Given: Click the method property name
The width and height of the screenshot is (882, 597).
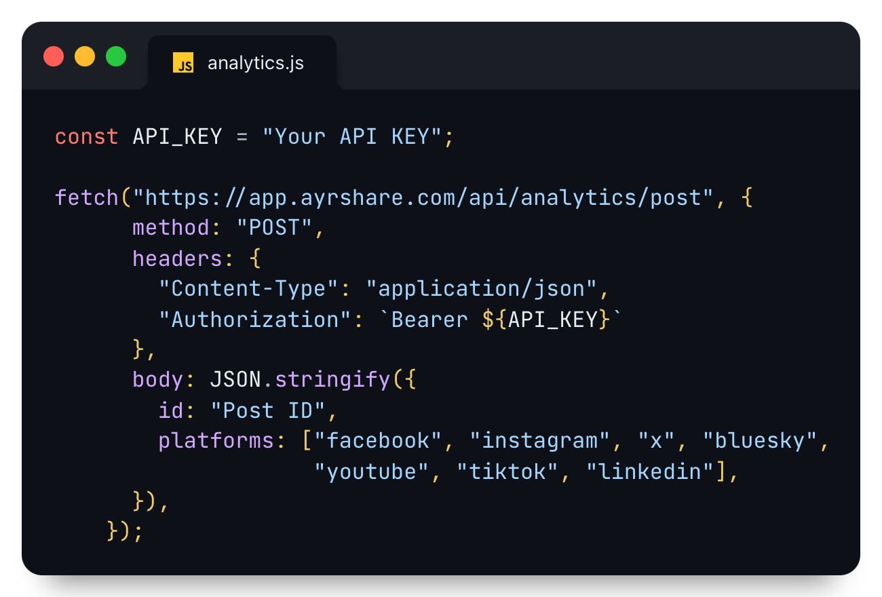Looking at the screenshot, I should click(171, 228).
